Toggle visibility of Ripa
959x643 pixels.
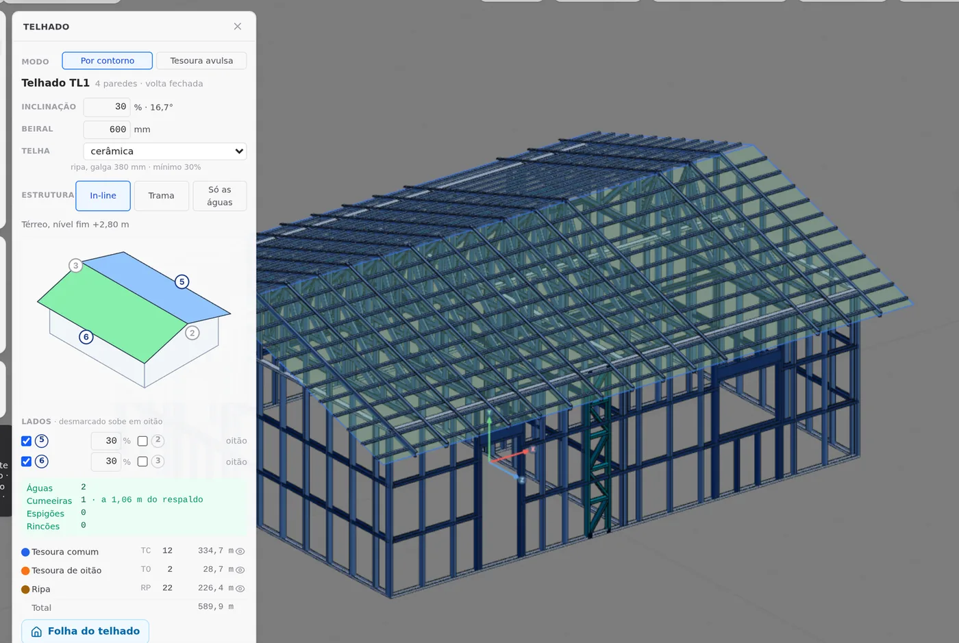240,588
